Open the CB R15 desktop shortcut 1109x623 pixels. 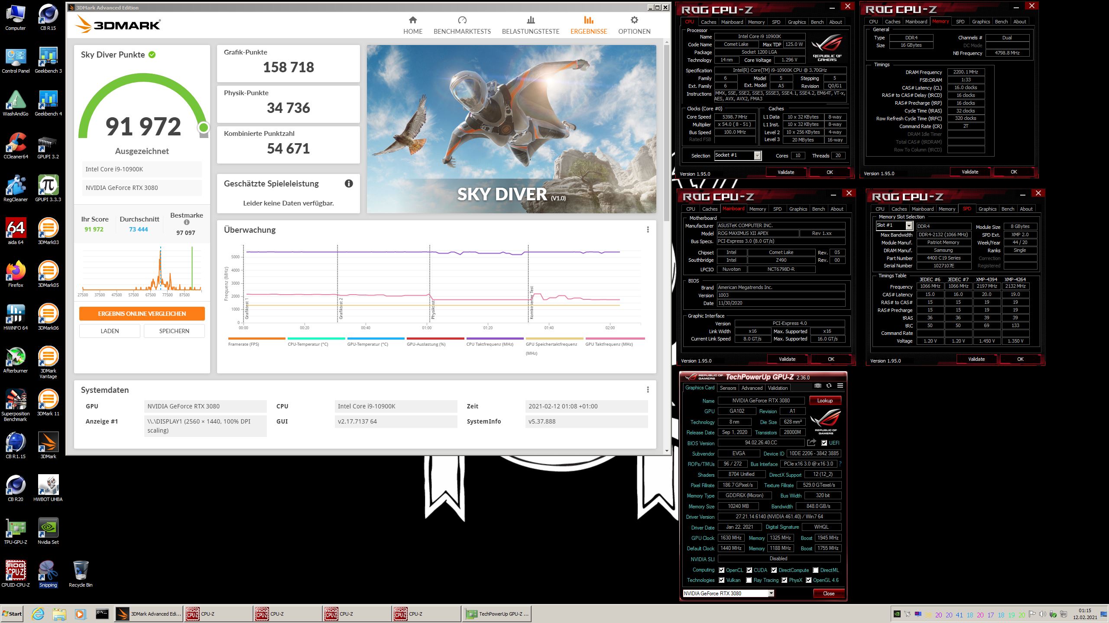point(48,17)
